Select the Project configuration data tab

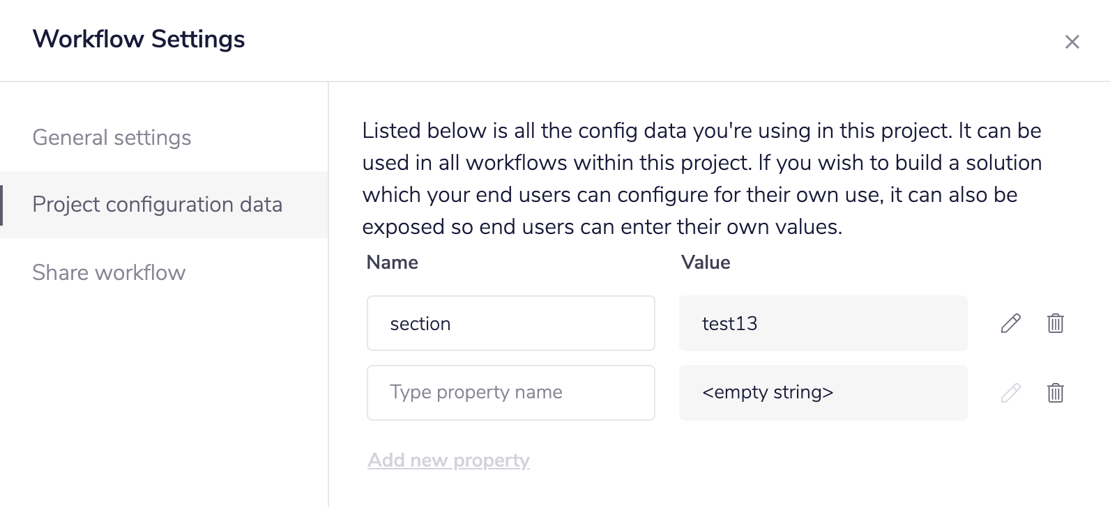(158, 205)
